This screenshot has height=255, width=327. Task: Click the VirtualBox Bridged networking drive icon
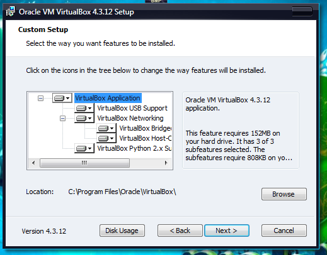[106, 128]
